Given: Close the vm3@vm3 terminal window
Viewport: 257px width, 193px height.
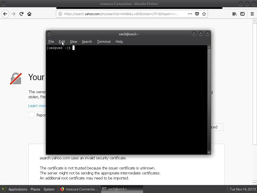Looking at the screenshot, I should pyautogui.click(x=208, y=34).
